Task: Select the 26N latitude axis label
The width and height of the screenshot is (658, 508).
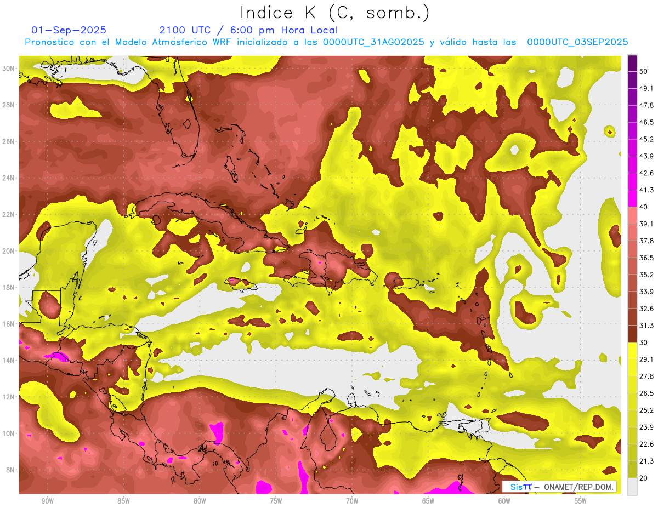Action: coord(9,141)
